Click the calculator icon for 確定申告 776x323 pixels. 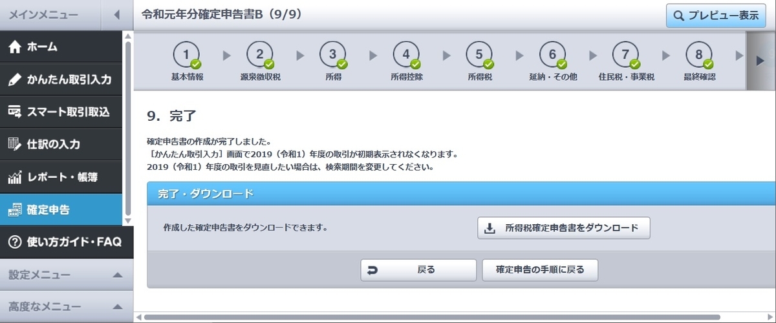pos(14,210)
